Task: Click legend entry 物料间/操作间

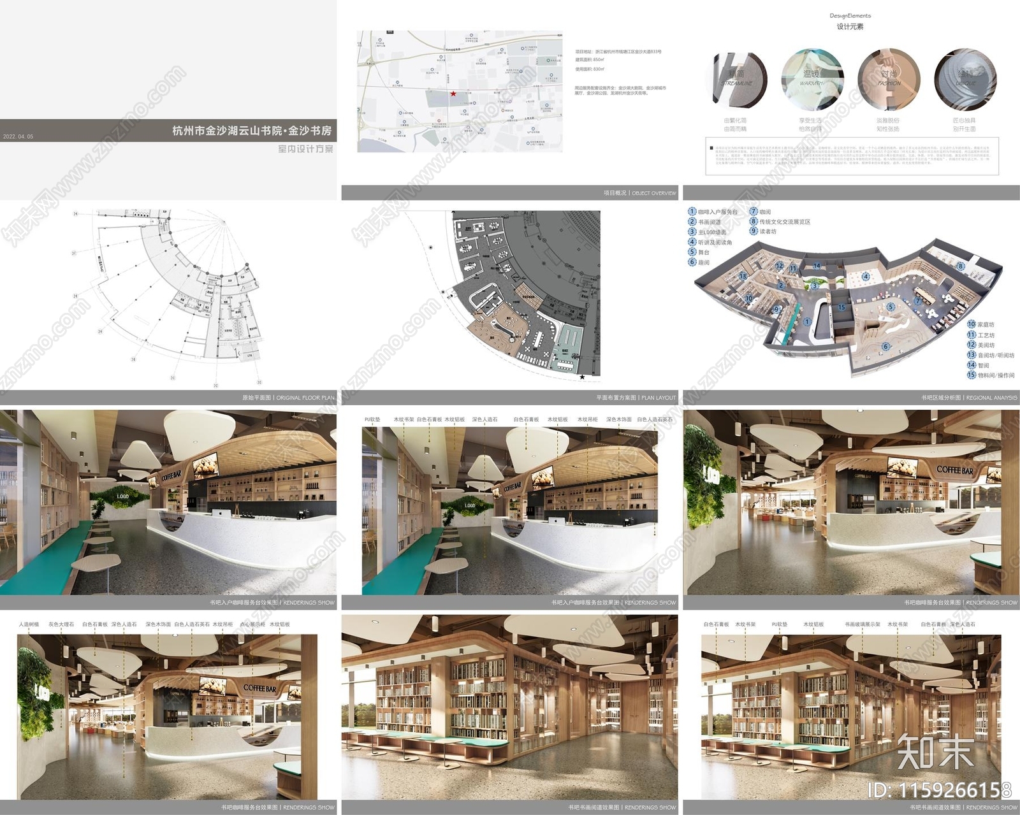Action: click(996, 375)
